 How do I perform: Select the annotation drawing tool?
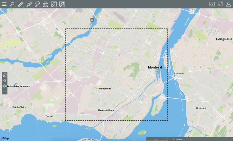pyautogui.click(x=37, y=4)
